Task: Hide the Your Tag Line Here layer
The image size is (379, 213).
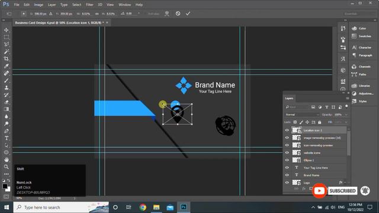Action: (x=287, y=167)
